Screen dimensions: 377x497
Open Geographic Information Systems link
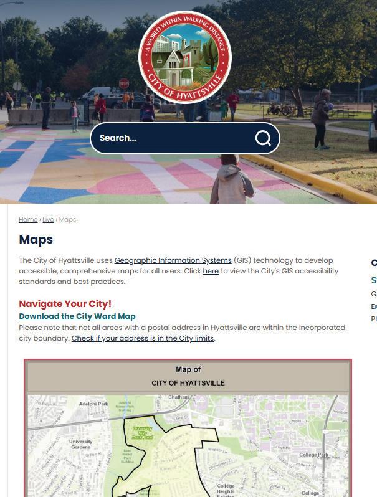(x=173, y=260)
